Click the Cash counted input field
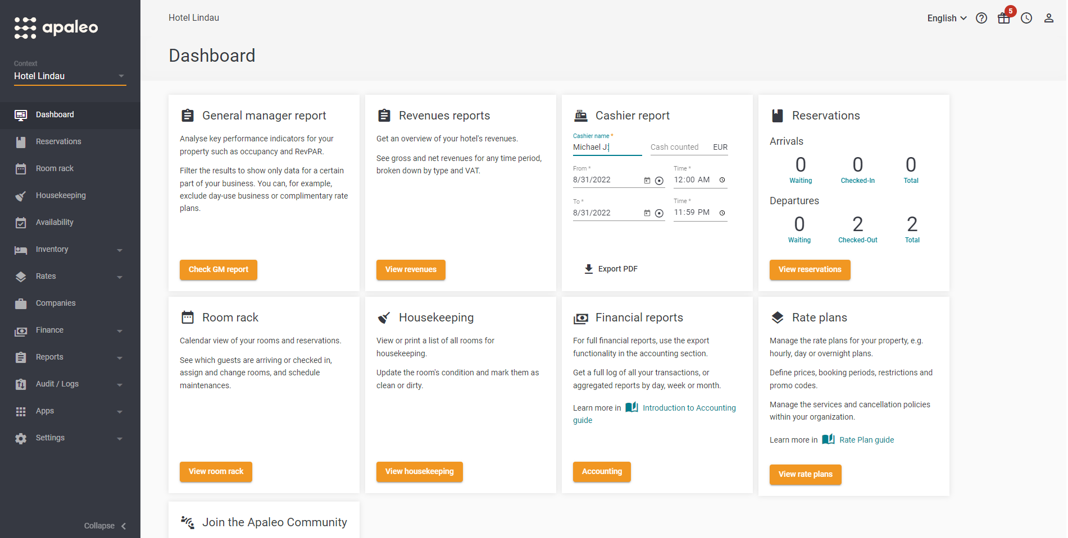Image resolution: width=1068 pixels, height=538 pixels. 674,147
